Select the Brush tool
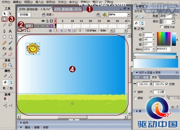Viewport: 180px width, 130px height. click(x=10, y=43)
